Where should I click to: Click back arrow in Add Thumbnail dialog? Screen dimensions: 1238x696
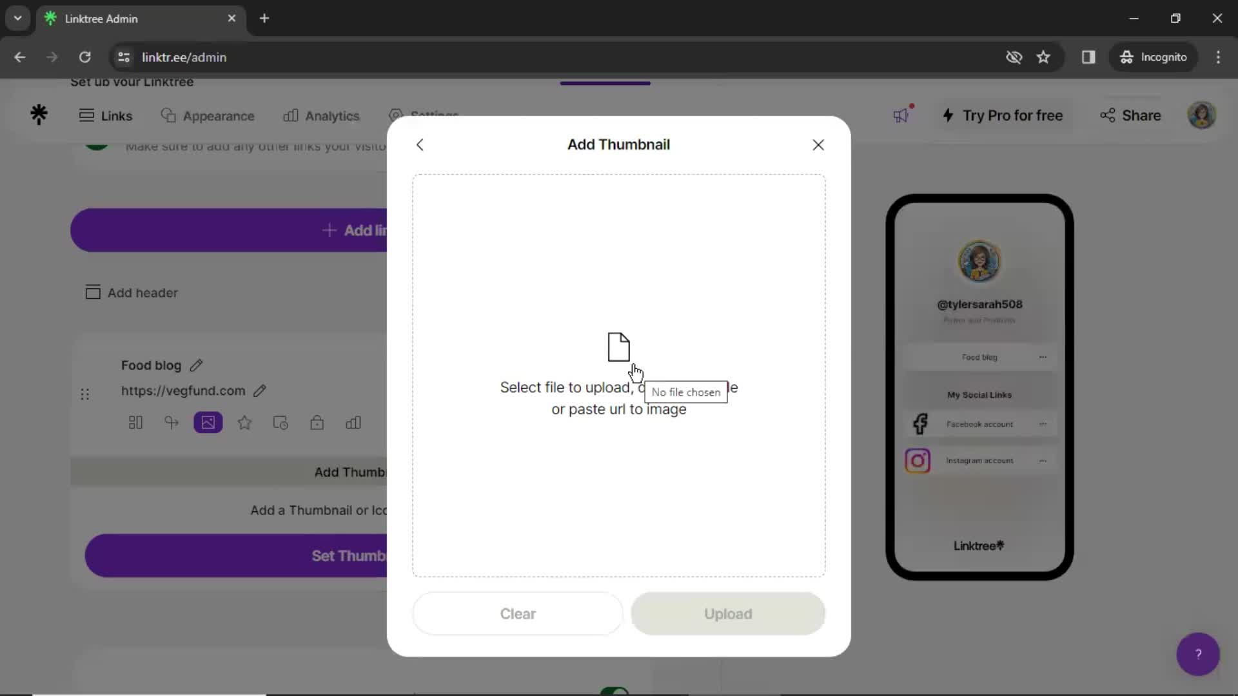click(419, 144)
